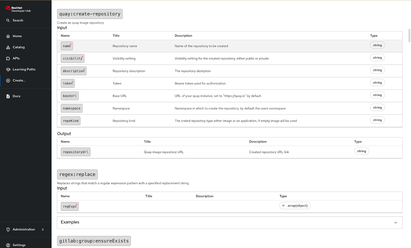Image resolution: width=411 pixels, height=248 pixels.
Task: Click the Create plus-circle icon
Action: (x=8, y=81)
